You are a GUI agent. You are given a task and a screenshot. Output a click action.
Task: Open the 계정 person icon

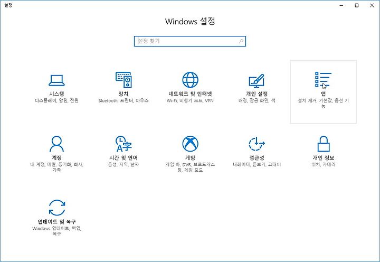(56, 144)
